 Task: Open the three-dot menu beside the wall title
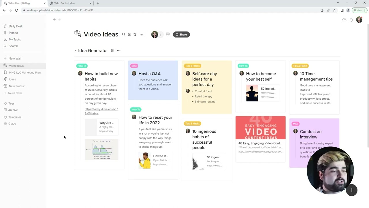pyautogui.click(x=141, y=35)
